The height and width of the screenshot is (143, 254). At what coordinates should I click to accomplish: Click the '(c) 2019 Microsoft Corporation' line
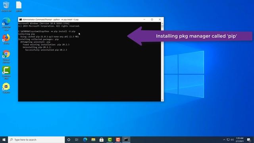tap(49, 26)
